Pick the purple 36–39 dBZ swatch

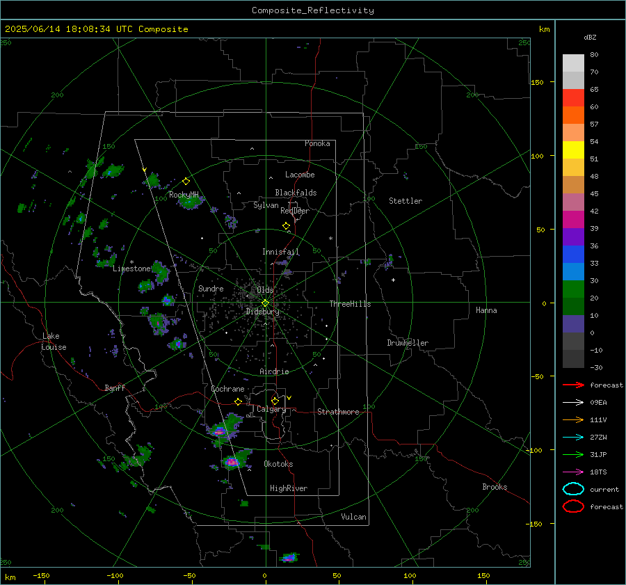pos(573,237)
